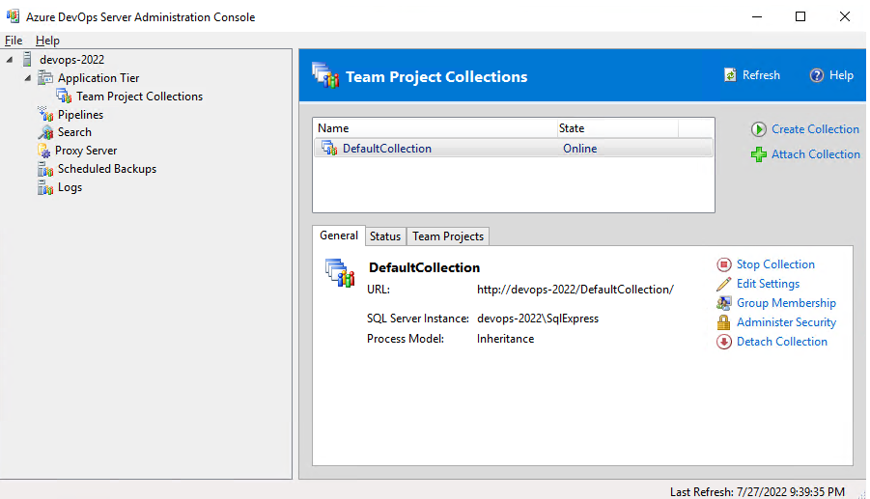This screenshot has width=870, height=499.
Task: Click the Last Refresh timestamp in status bar
Action: click(757, 492)
